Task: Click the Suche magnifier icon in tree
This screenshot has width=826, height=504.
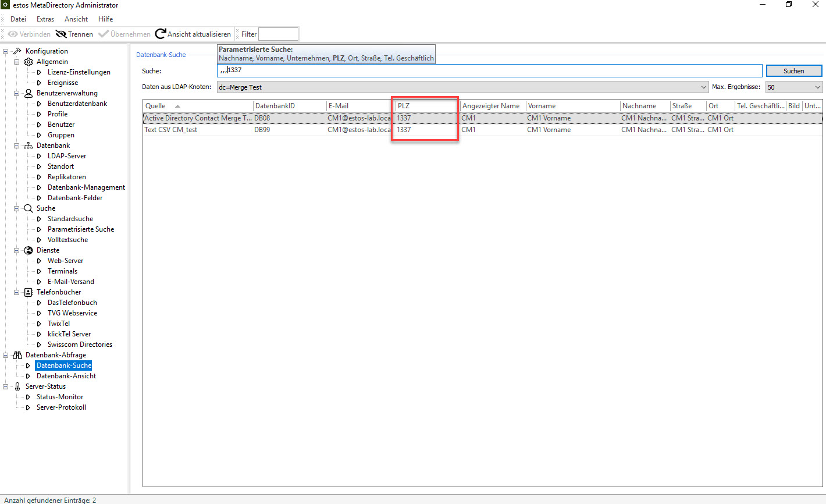Action: pyautogui.click(x=29, y=208)
